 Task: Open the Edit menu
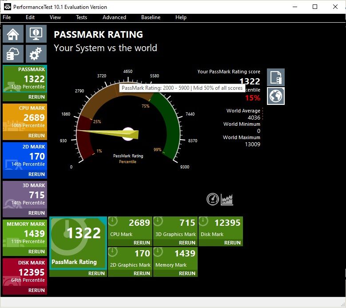30,17
